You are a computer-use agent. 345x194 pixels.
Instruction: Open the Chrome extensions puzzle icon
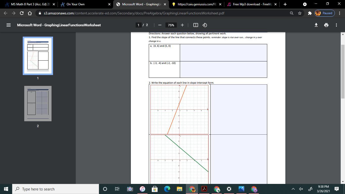click(x=310, y=13)
